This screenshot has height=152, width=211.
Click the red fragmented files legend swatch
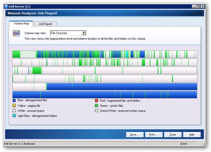pyautogui.click(x=96, y=101)
